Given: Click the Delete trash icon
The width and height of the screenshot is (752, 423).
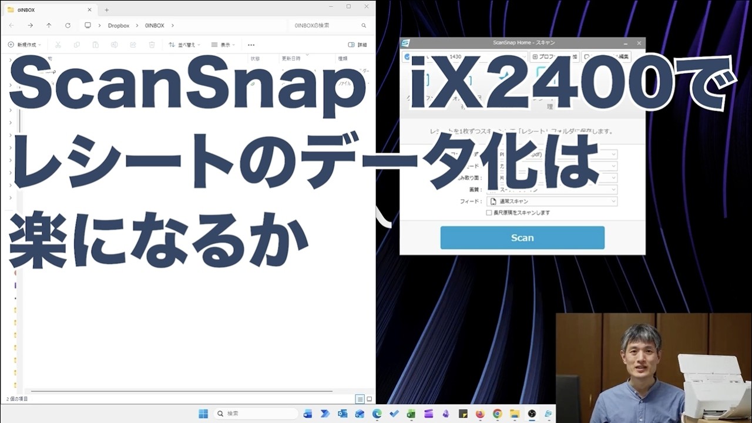Looking at the screenshot, I should [152, 45].
